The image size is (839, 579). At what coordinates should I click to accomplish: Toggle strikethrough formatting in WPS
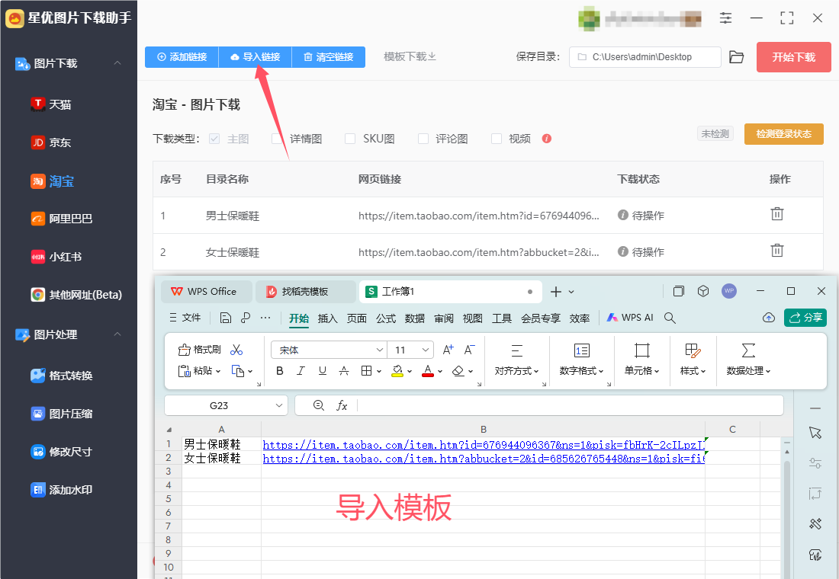344,371
